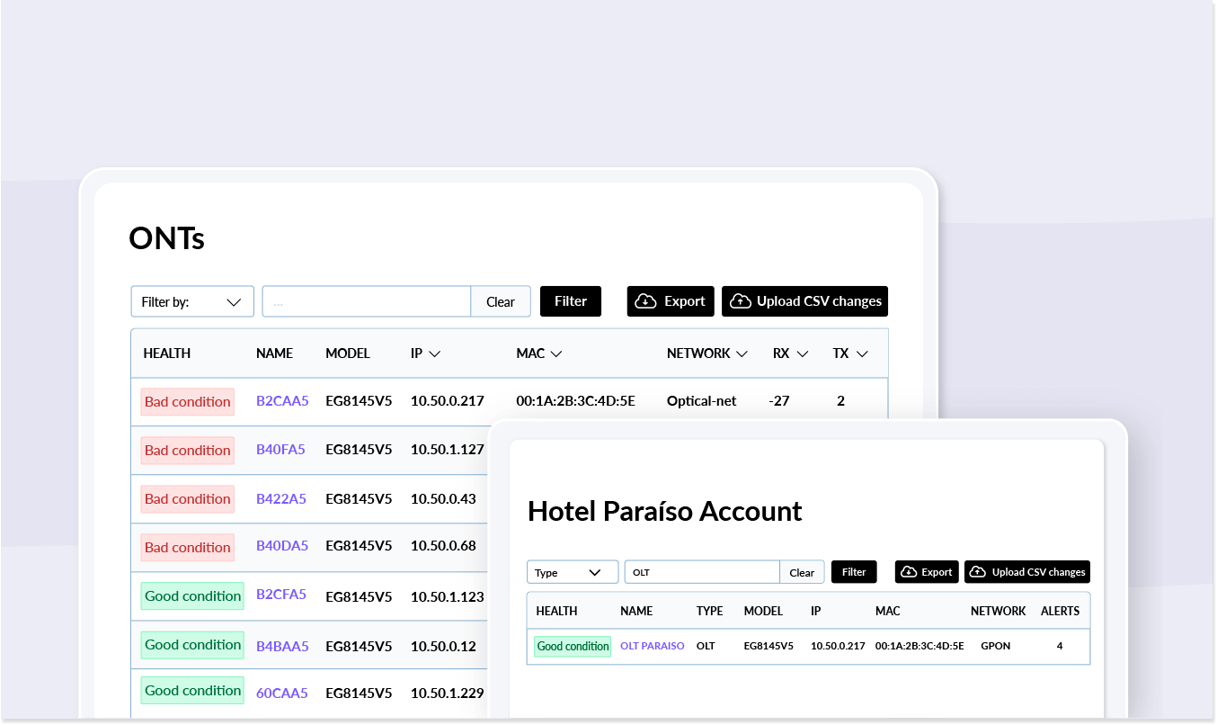Click RX value -27 in ONTs

click(779, 401)
